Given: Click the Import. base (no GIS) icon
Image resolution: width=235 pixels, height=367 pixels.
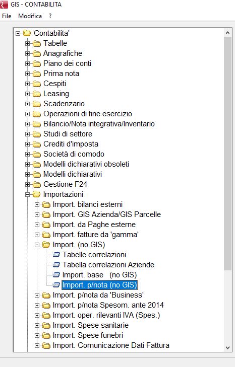Looking at the screenshot, I should [x=56, y=275].
